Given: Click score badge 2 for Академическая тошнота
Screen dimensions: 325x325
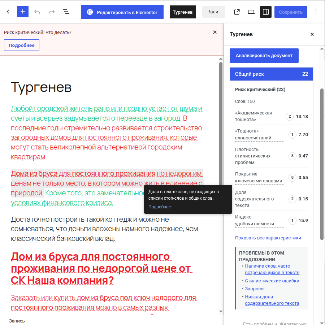Looking at the screenshot, I should click(x=290, y=117).
